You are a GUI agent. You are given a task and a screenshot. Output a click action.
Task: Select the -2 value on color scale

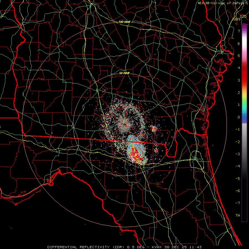point(238,142)
